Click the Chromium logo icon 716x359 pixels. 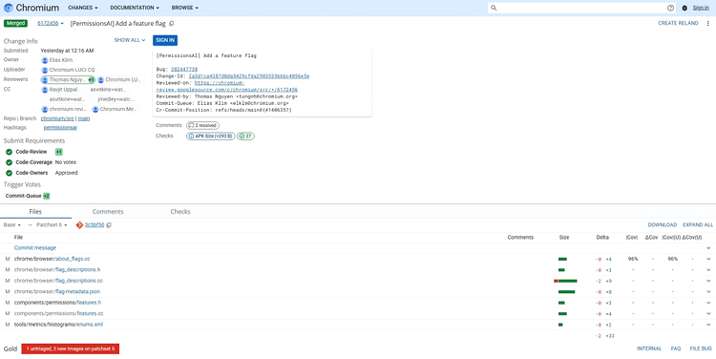tap(9, 8)
